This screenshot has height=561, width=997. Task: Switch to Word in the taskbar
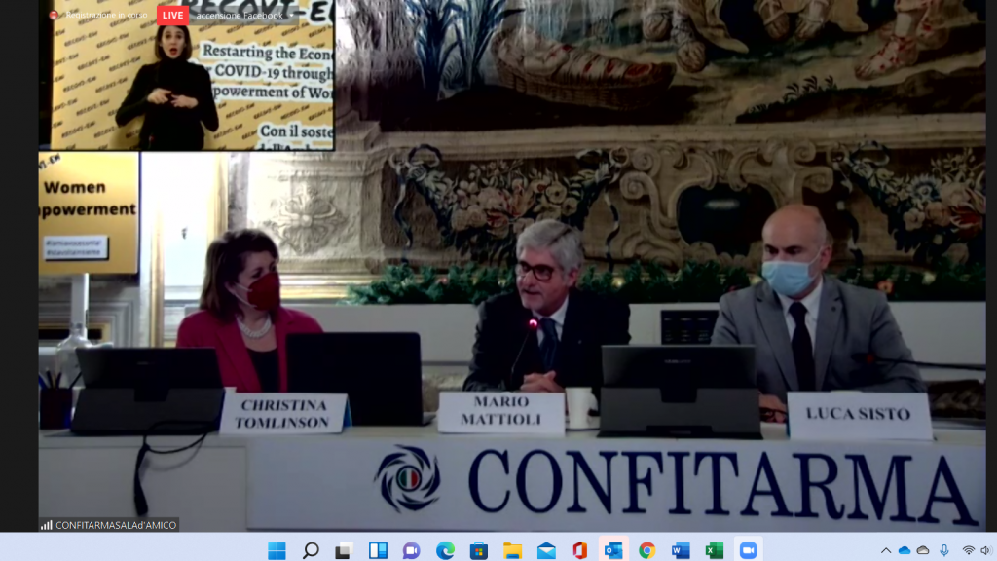pos(681,550)
